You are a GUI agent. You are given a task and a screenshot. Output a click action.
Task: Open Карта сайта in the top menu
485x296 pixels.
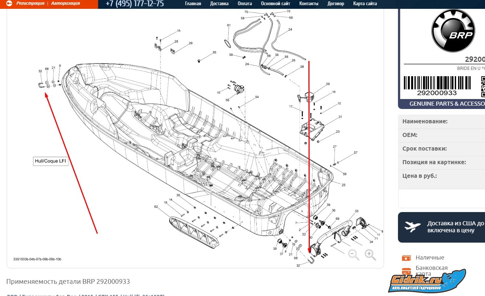(x=365, y=4)
